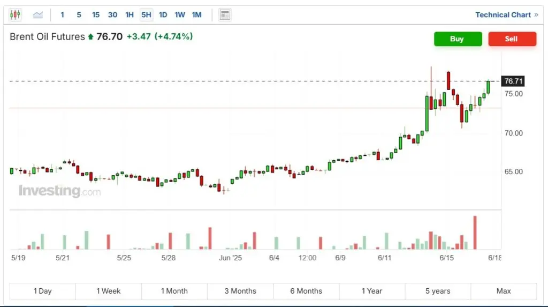Click the 6/9 date label

(x=340, y=258)
